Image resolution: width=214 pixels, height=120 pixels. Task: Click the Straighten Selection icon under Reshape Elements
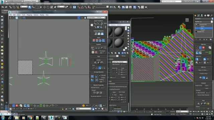96,34
